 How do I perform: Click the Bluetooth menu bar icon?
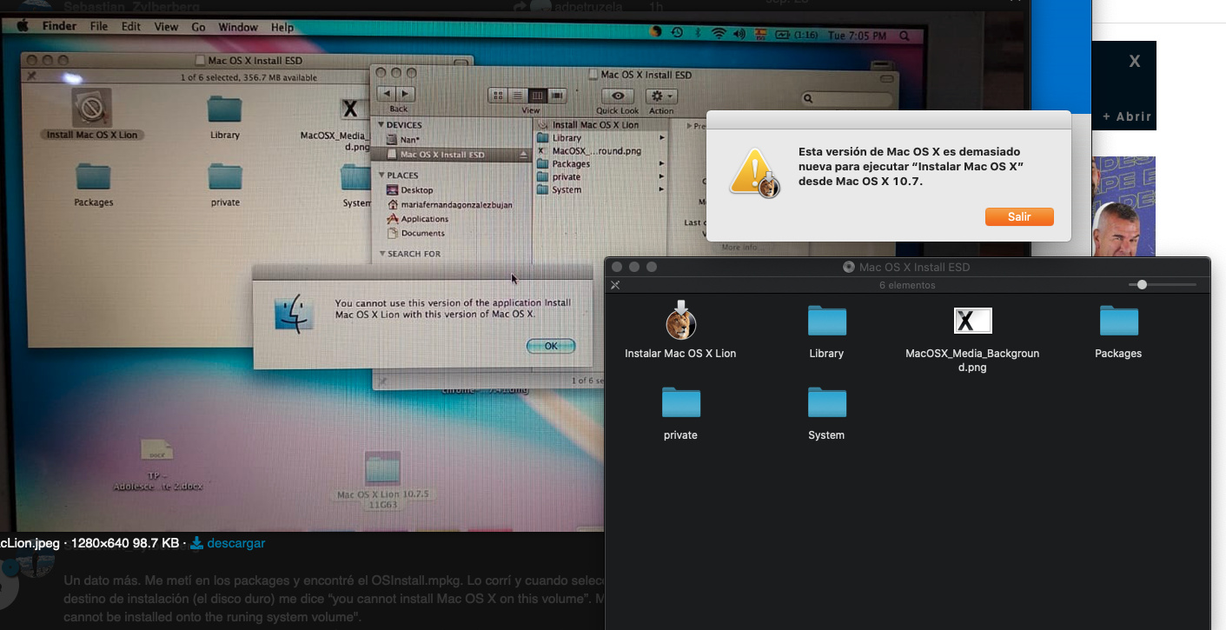[698, 34]
